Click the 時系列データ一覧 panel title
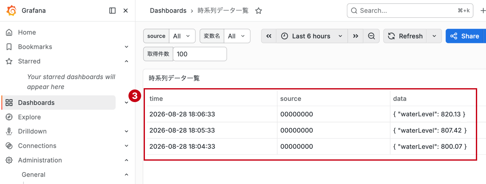The image size is (486, 184). (174, 78)
